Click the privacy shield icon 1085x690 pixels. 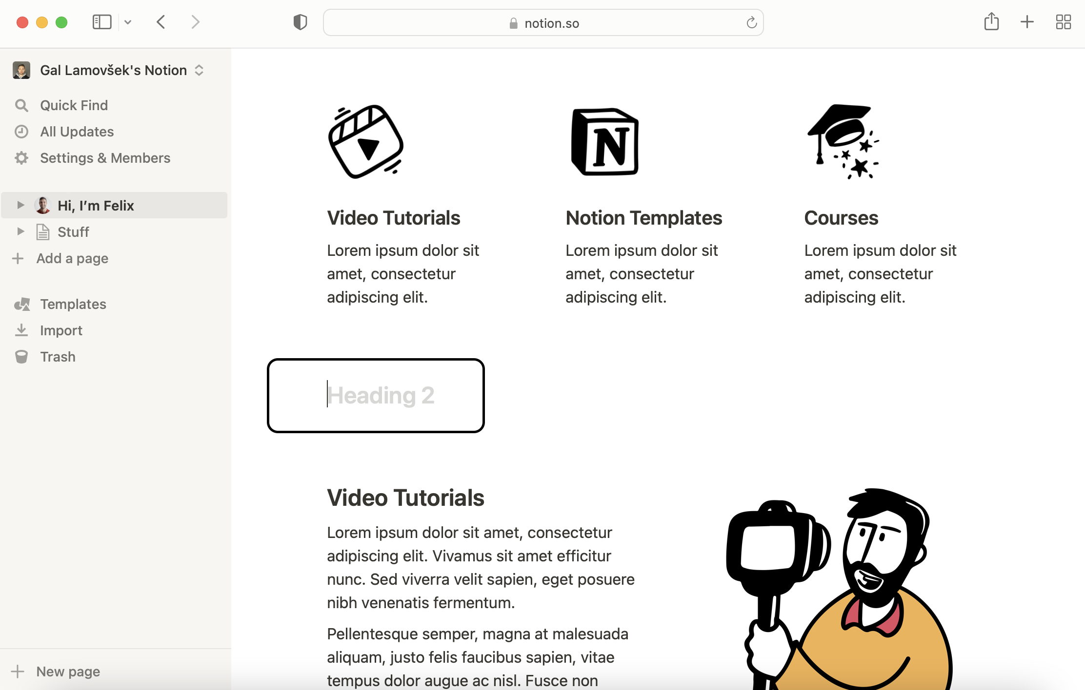click(x=300, y=22)
